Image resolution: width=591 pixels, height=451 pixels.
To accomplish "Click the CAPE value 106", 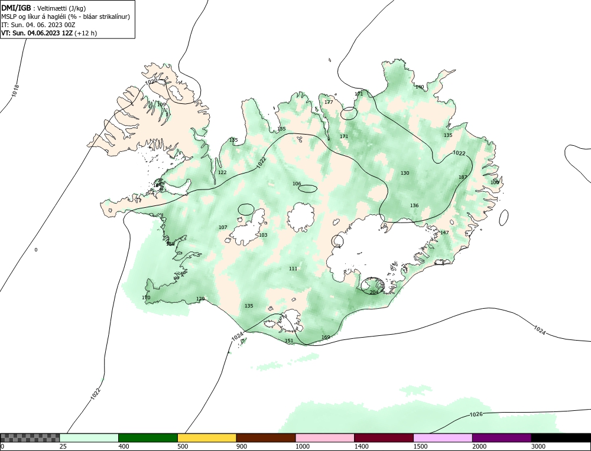I will point(297,184).
